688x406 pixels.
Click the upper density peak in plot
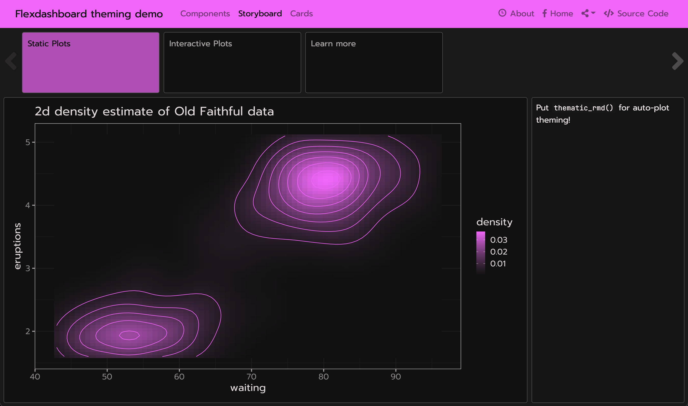[325, 180]
